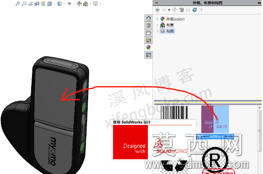
Task: Click the Refresh icon in task pane
Action: pyautogui.click(x=194, y=10)
